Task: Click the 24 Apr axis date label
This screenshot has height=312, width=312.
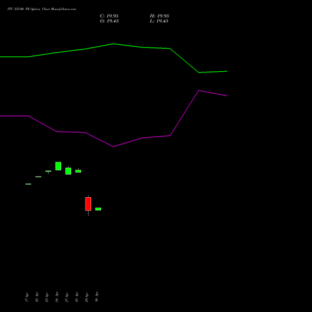Action: 57,297
